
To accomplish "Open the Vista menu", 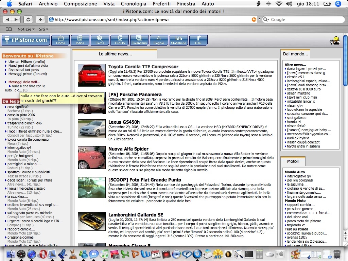I will 109,4.
